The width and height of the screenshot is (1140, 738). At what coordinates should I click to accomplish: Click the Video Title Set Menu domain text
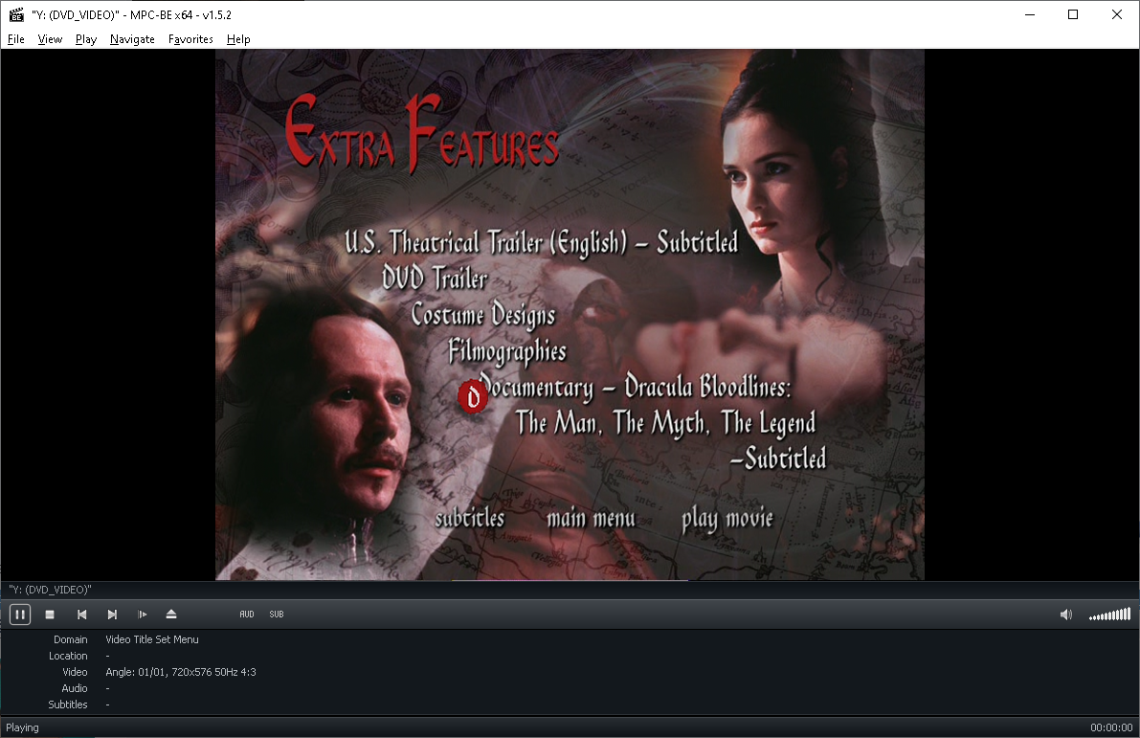click(x=152, y=639)
